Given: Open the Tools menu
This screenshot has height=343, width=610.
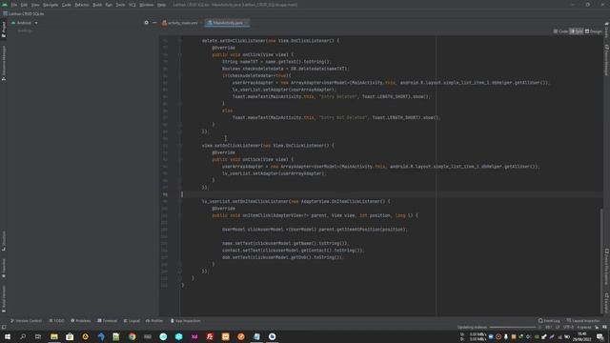Looking at the screenshot, I should [x=121, y=5].
